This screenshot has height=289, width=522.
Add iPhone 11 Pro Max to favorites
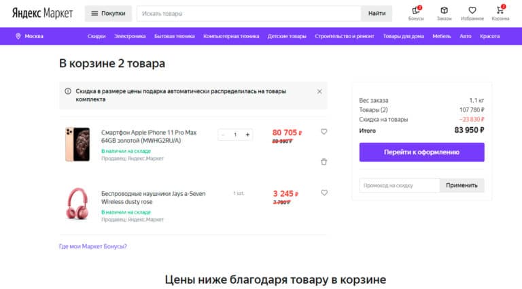point(324,131)
